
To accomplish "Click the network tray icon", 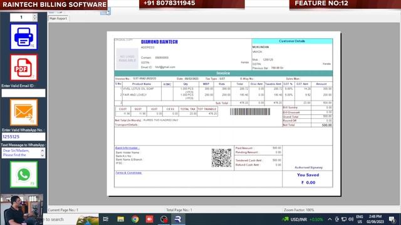I will tap(344, 219).
